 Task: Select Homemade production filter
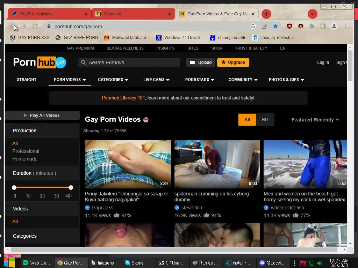(x=25, y=159)
